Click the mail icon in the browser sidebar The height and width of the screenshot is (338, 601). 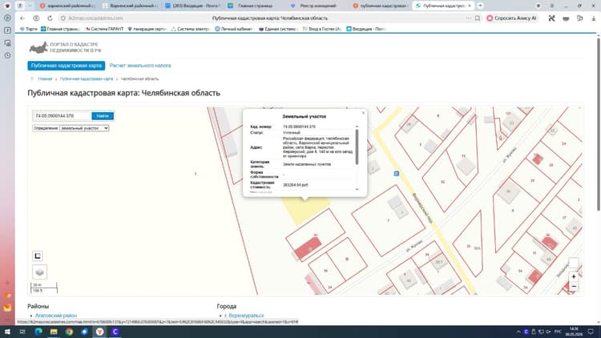coord(7,308)
